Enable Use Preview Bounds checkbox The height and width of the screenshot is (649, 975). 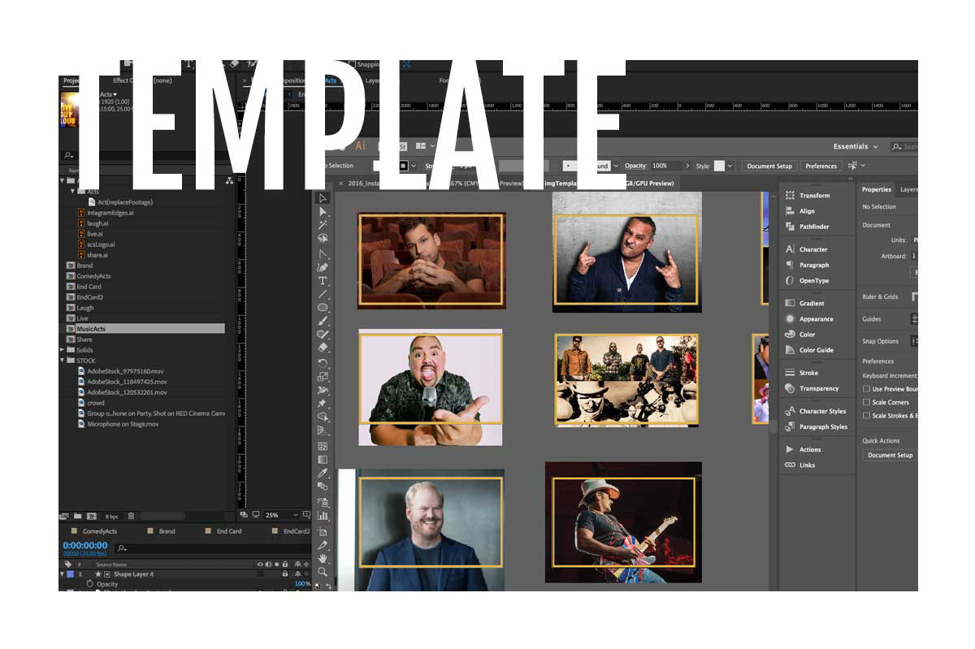866,389
